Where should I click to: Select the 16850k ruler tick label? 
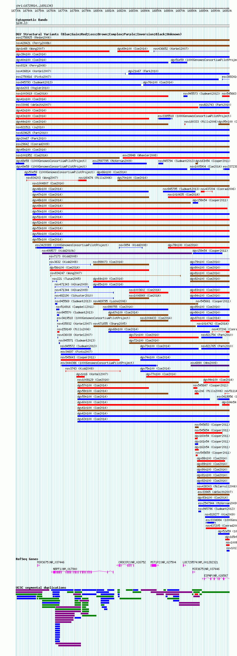(157, 11)
